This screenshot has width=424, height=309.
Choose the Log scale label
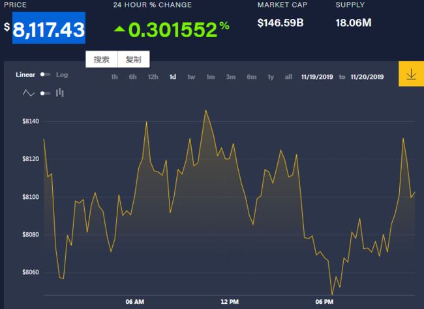pyautogui.click(x=62, y=74)
